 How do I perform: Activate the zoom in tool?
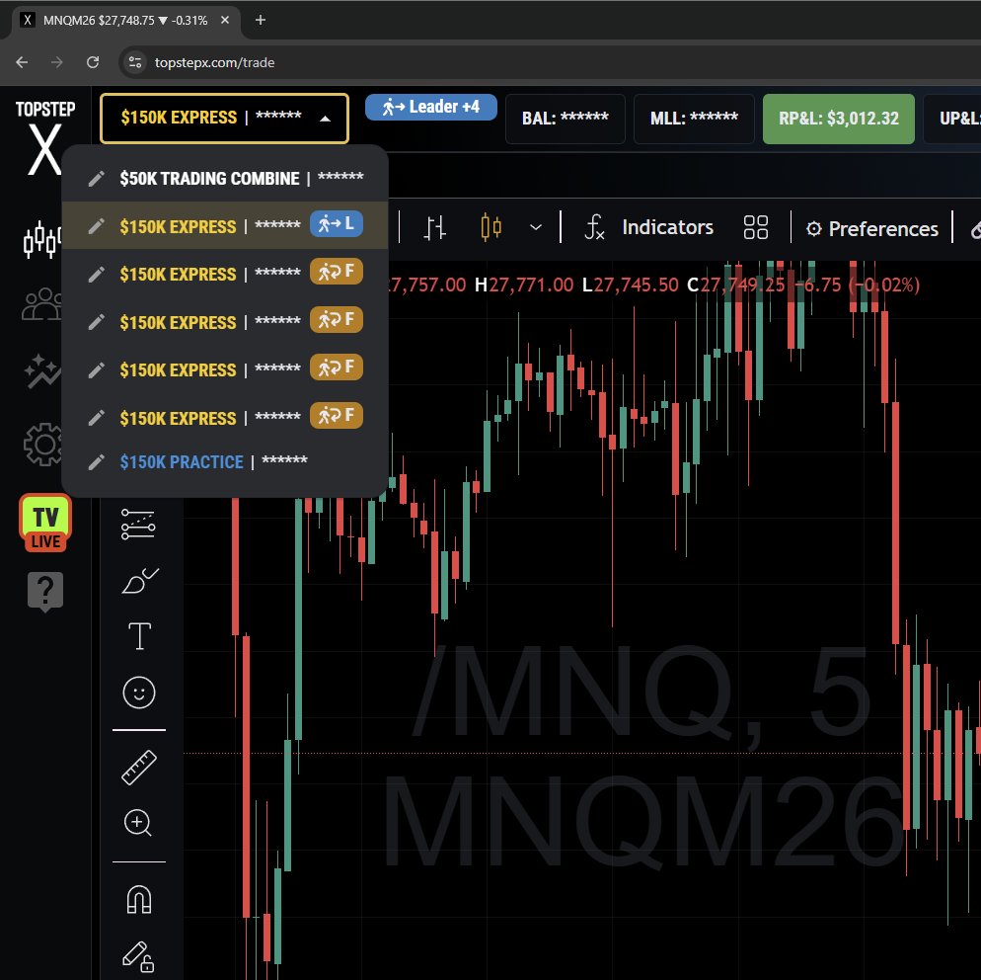(x=138, y=823)
